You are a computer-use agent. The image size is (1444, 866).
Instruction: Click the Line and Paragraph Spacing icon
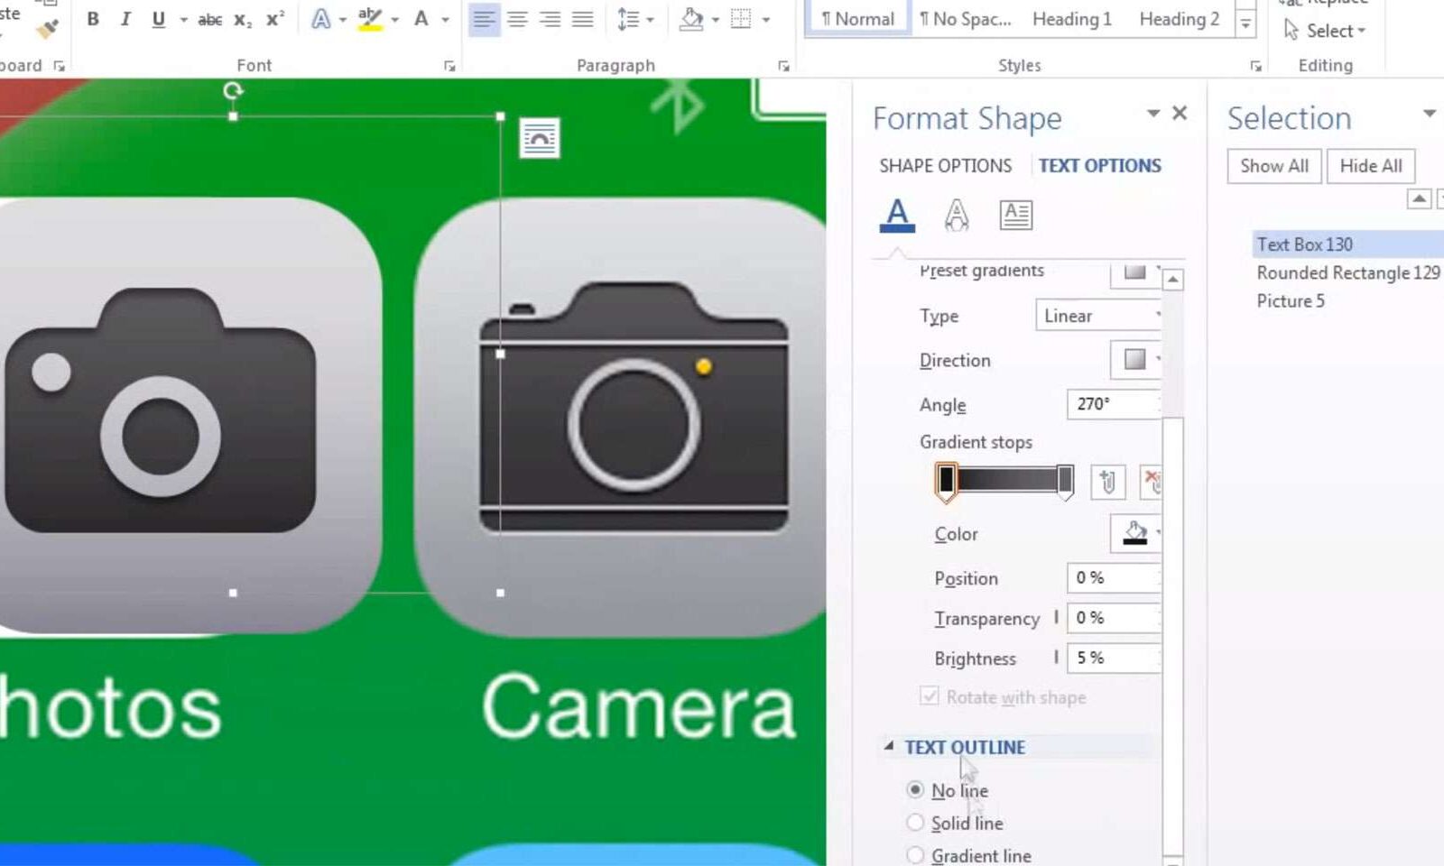point(628,19)
